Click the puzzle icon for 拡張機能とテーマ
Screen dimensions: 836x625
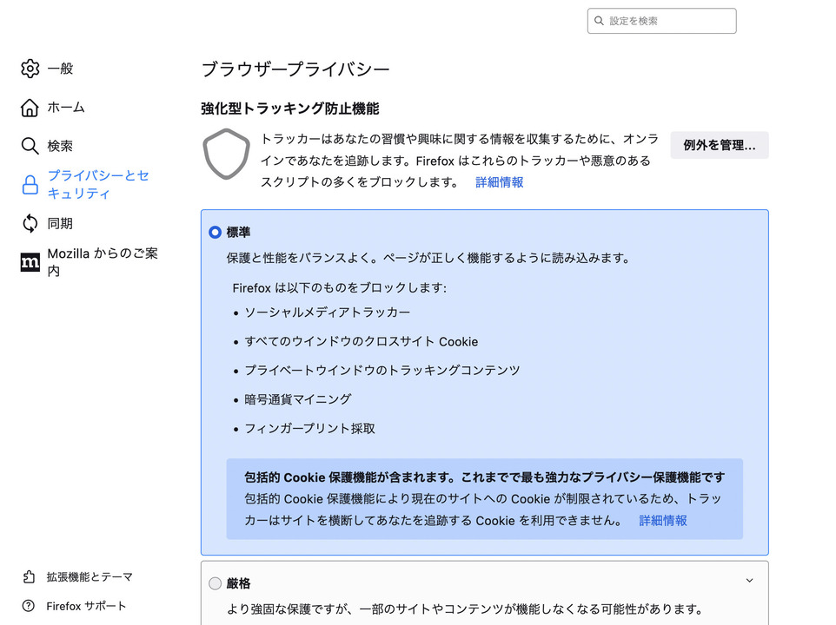pyautogui.click(x=29, y=576)
